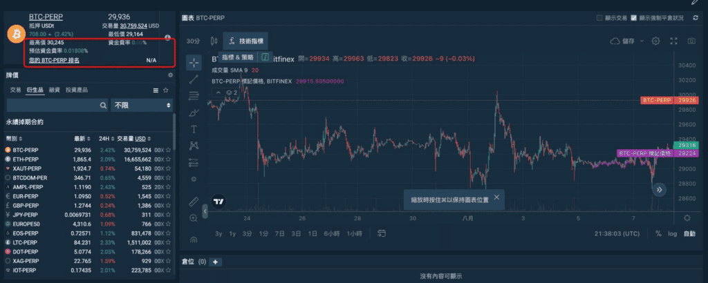
Task: Select the text annotation tool
Action: point(194,129)
